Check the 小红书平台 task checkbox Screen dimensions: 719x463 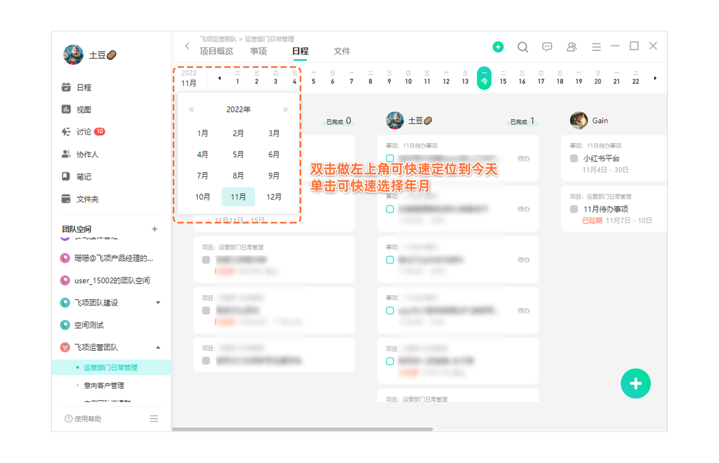(x=574, y=158)
